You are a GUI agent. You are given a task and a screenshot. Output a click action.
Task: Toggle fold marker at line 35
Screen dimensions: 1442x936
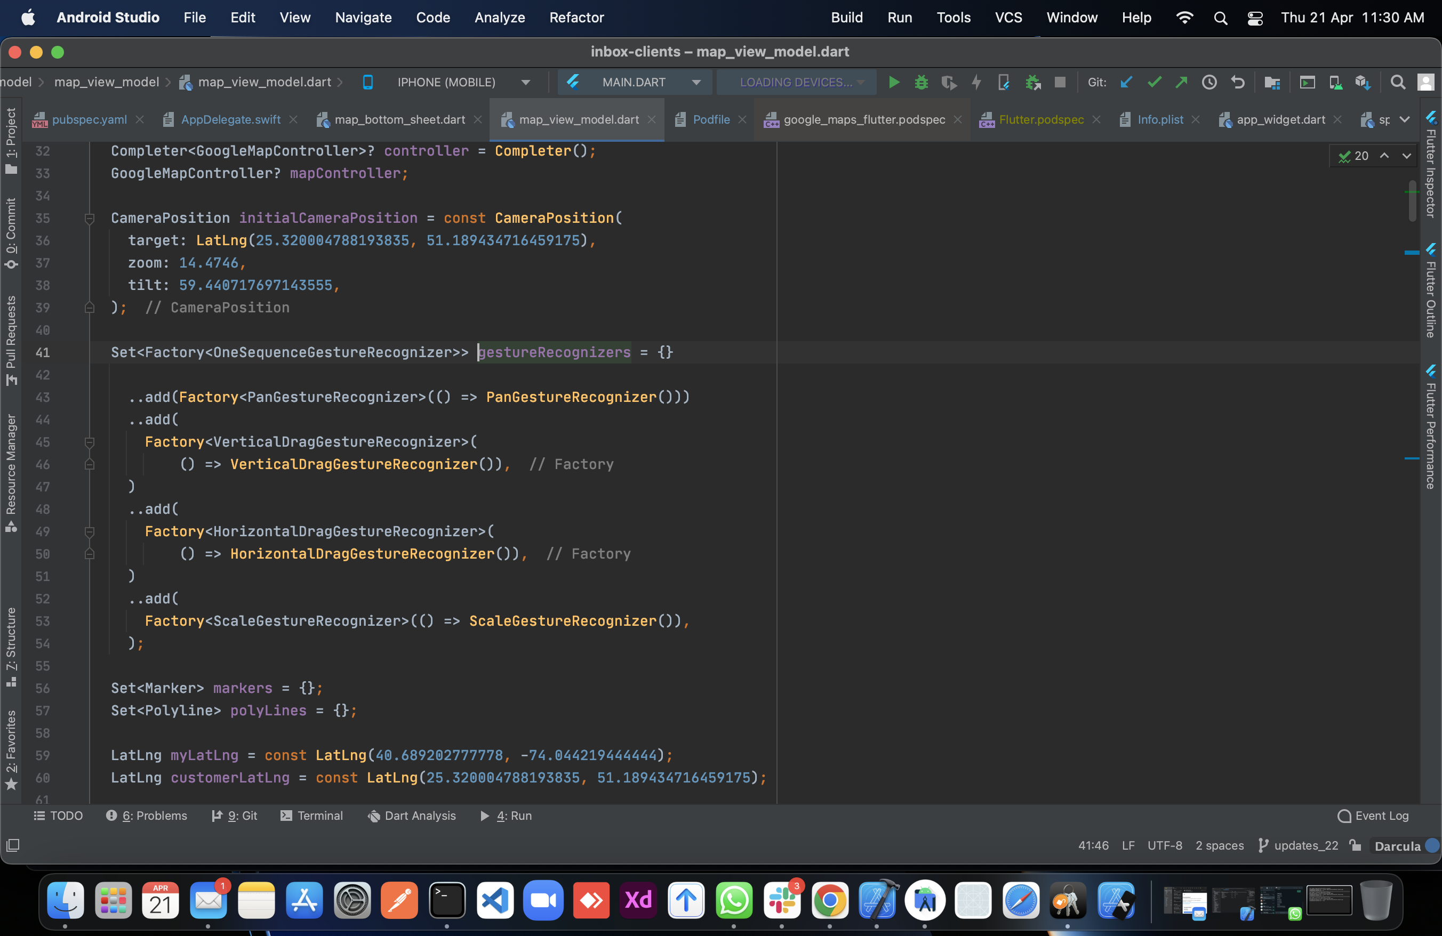point(90,219)
